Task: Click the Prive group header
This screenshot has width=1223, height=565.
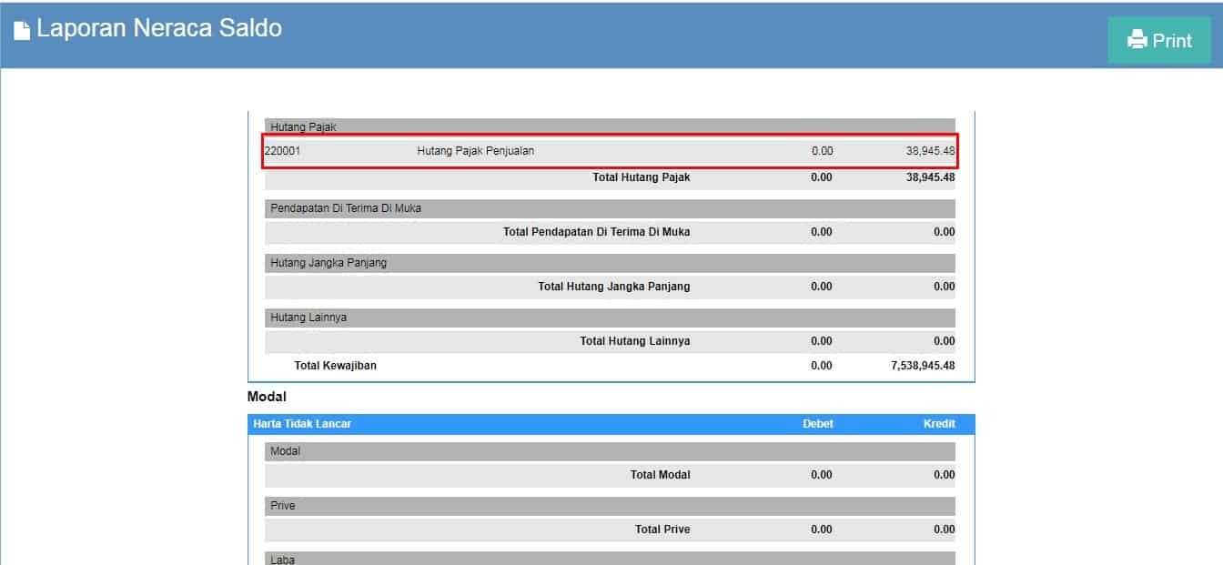Action: click(x=283, y=506)
